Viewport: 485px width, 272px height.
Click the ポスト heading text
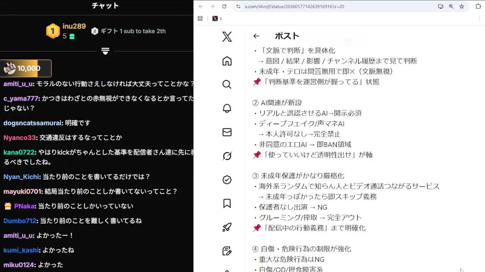pos(287,36)
